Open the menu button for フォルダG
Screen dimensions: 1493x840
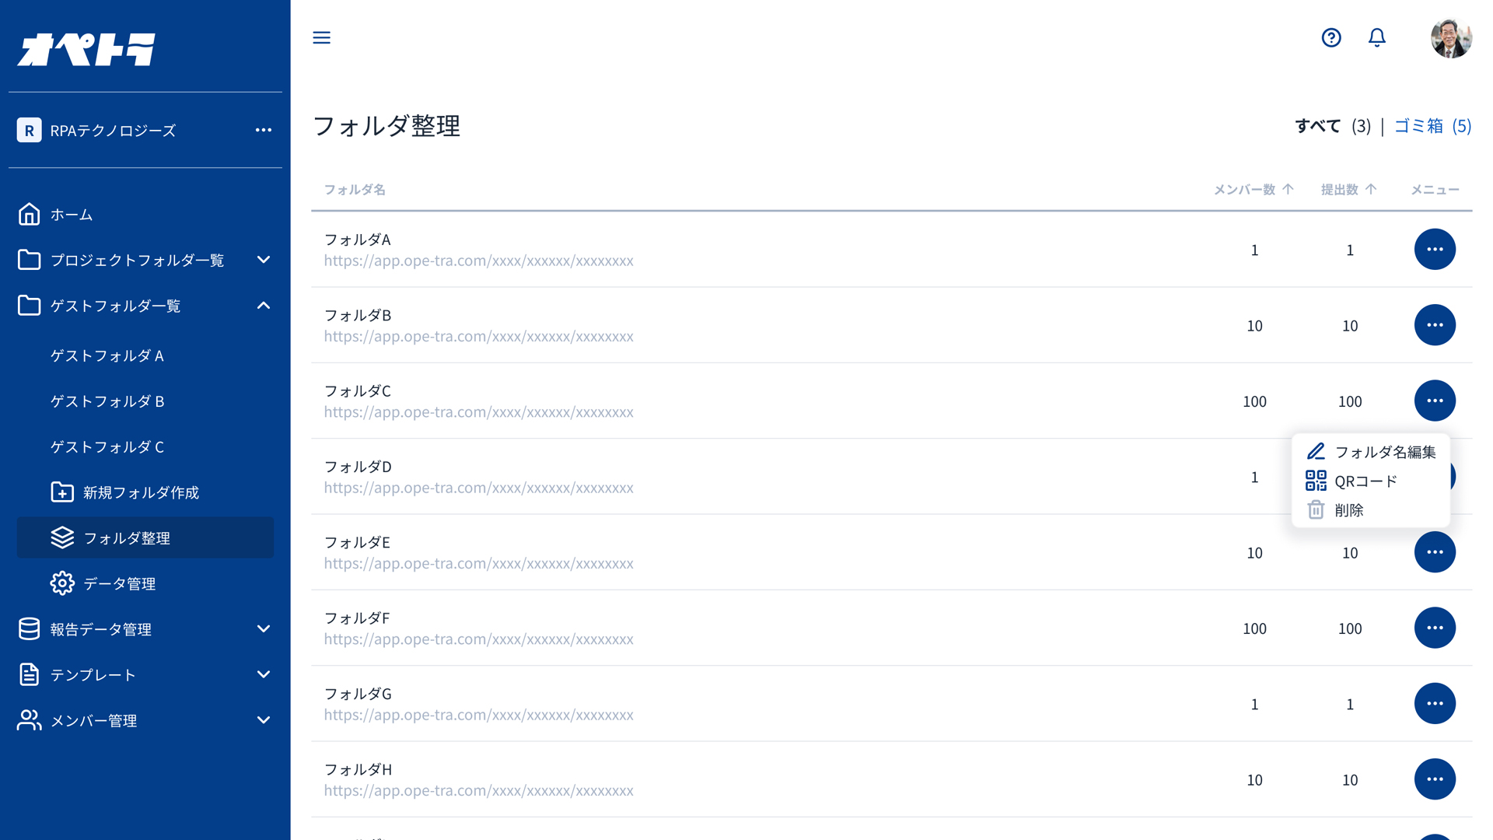(1435, 704)
